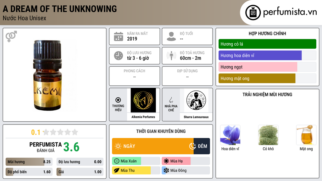322x181 pixels.
Task: Click the Alkemia Perfumes brand name
Action: (x=143, y=117)
